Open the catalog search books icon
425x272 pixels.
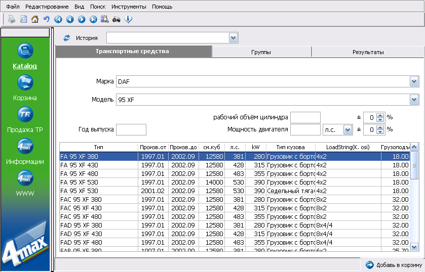[105, 19]
